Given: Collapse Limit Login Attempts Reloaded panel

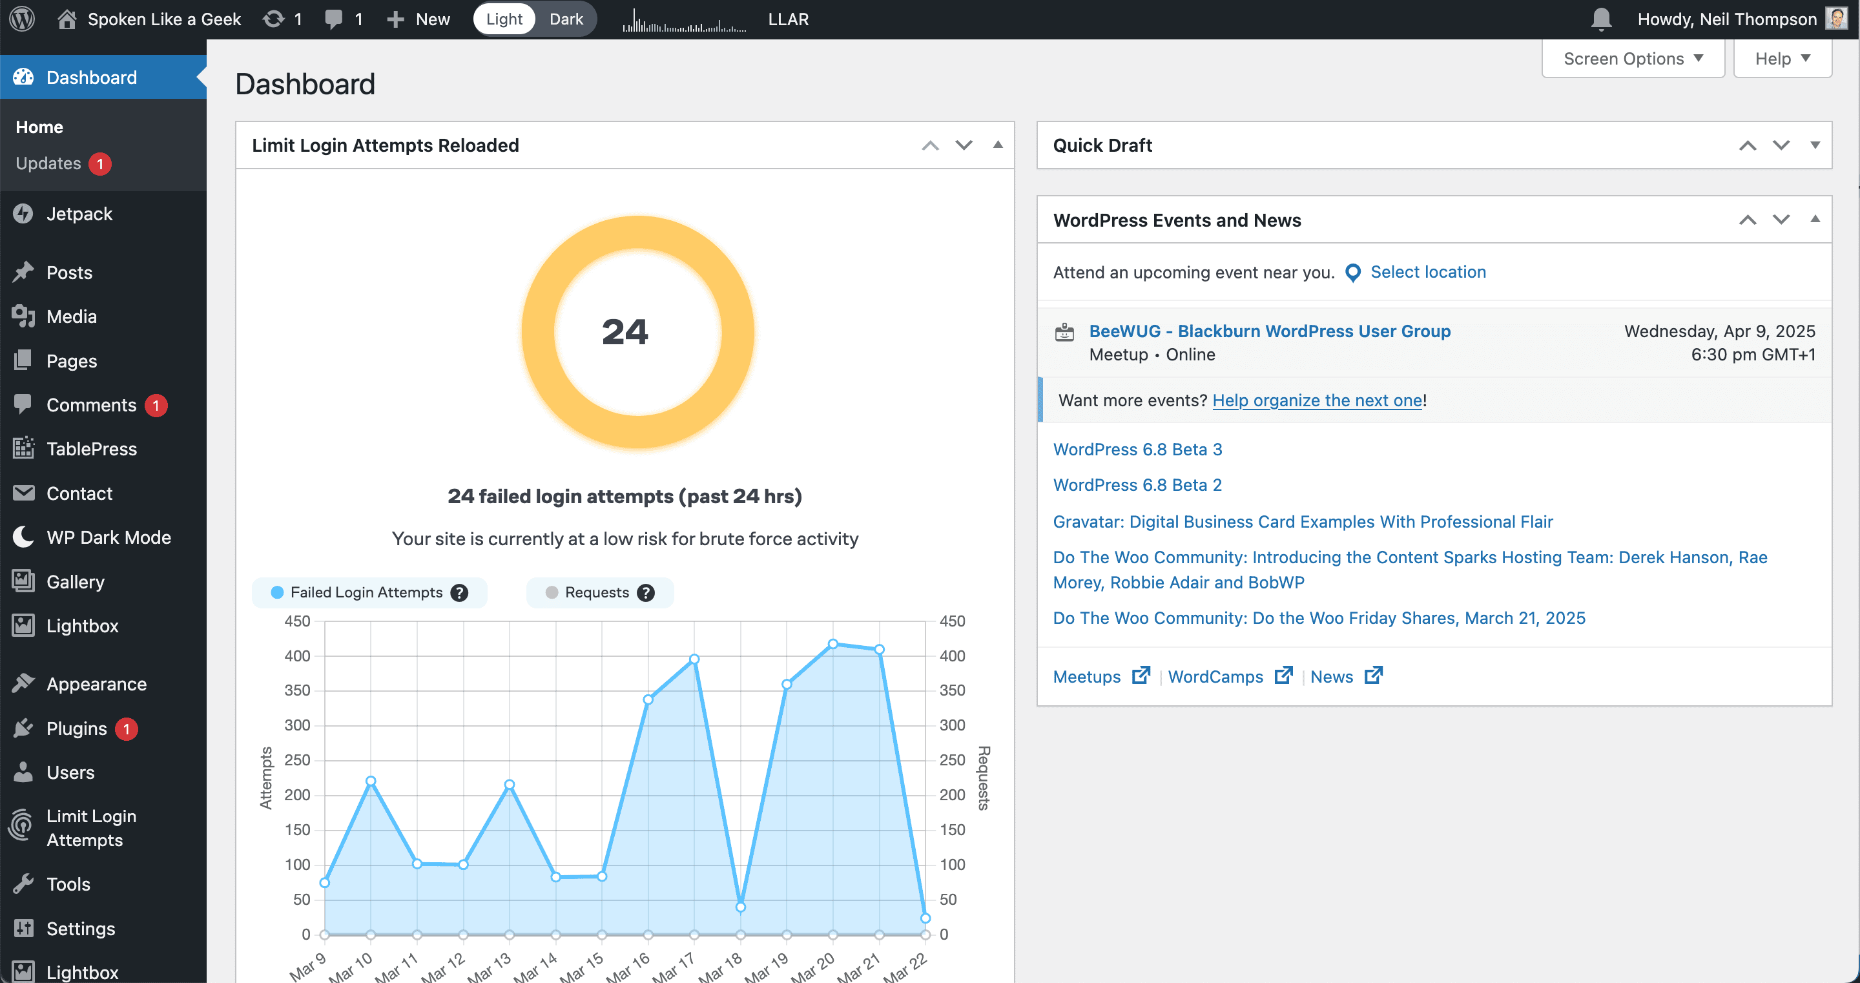Looking at the screenshot, I should (x=998, y=145).
